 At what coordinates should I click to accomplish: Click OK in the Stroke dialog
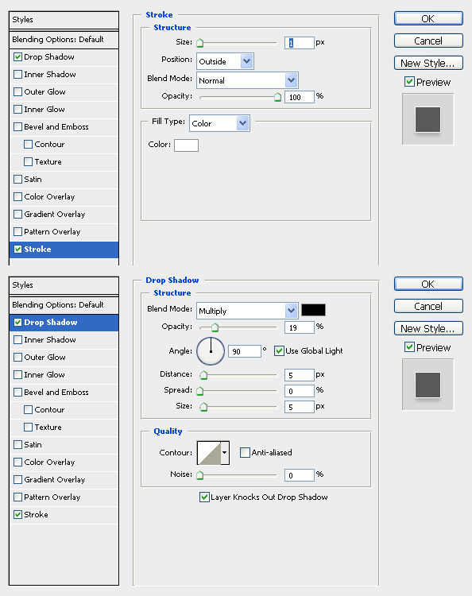pyautogui.click(x=428, y=18)
